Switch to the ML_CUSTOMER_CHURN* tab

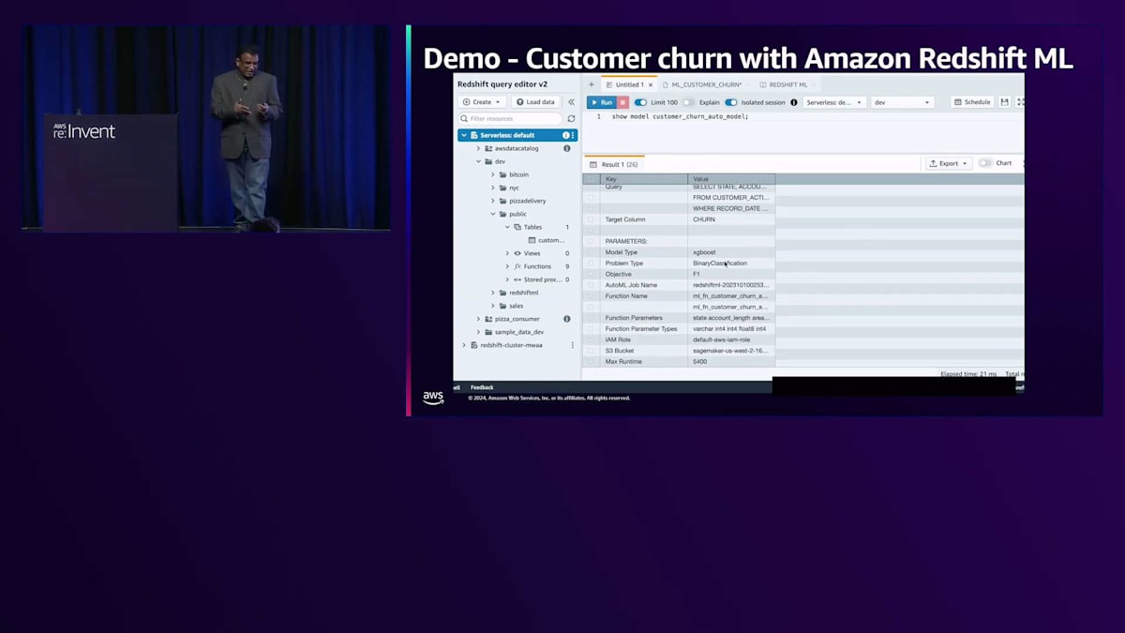(706, 84)
